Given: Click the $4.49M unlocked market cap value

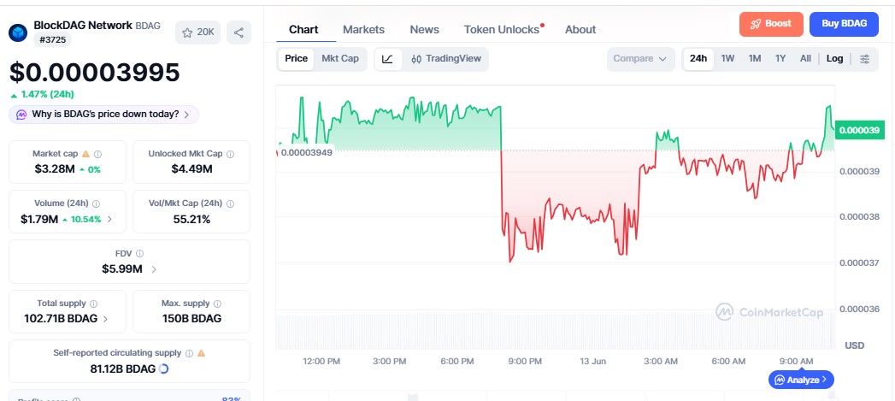Looking at the screenshot, I should click(x=191, y=169).
